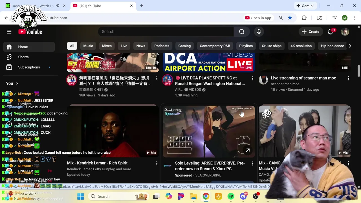The image size is (361, 203).
Task: Expand the You section chevron
Action: click(x=17, y=83)
